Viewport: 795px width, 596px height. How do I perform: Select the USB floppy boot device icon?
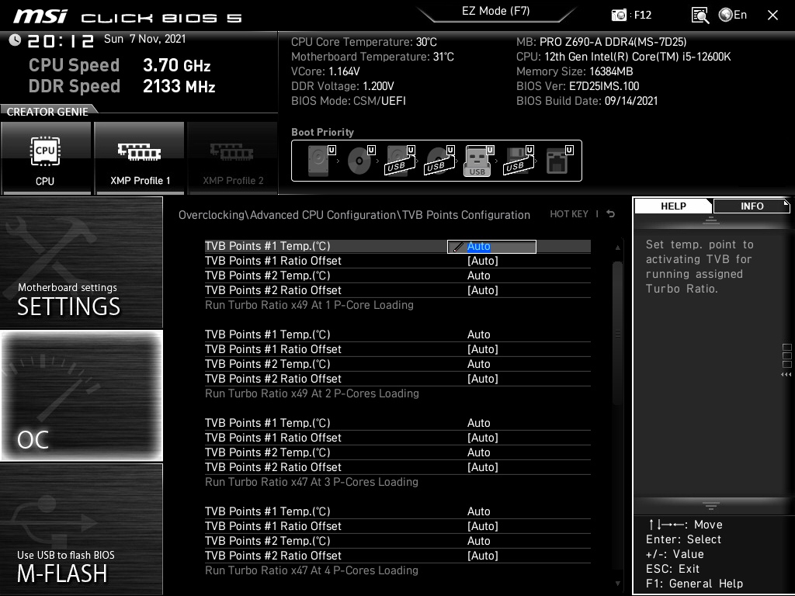pos(518,160)
